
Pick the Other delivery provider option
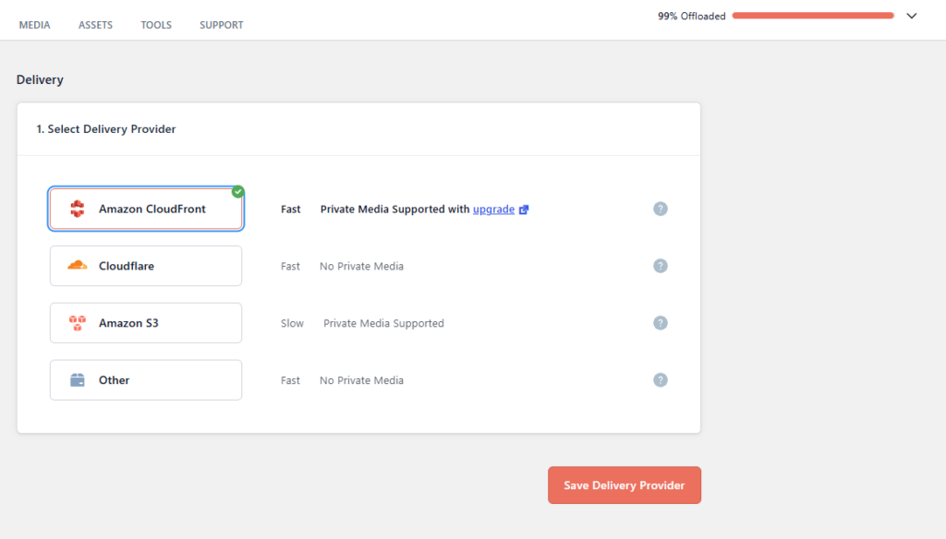pyautogui.click(x=146, y=380)
